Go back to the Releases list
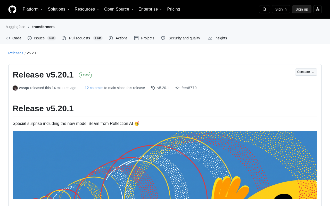The image size is (330, 206). tap(16, 53)
